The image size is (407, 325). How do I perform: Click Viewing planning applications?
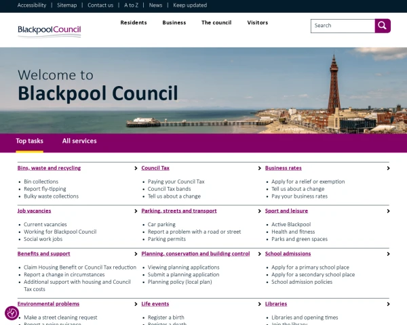coord(184,267)
